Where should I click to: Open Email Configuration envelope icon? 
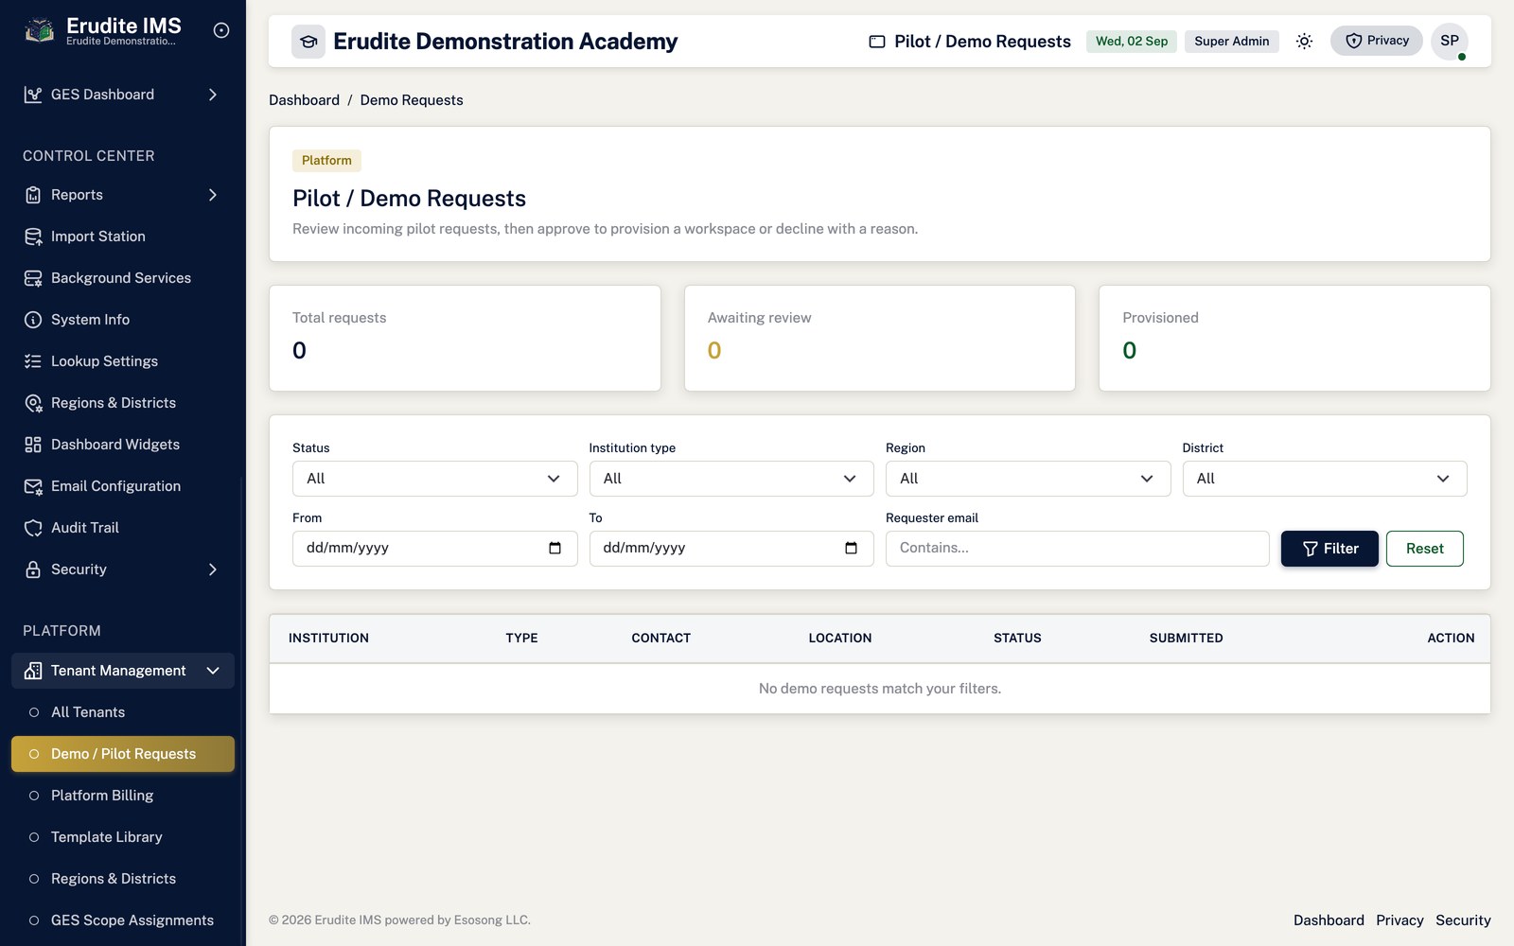pyautogui.click(x=33, y=486)
